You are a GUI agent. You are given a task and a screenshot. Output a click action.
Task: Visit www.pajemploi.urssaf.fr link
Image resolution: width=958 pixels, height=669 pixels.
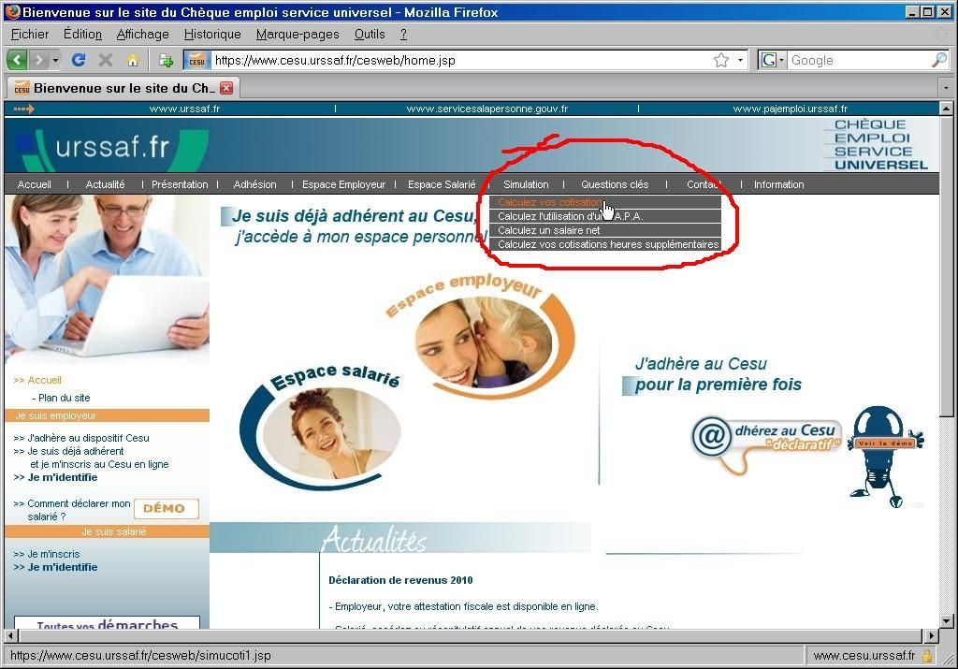click(x=790, y=109)
